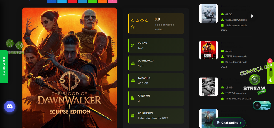Rate the game one star

click(x=133, y=21)
